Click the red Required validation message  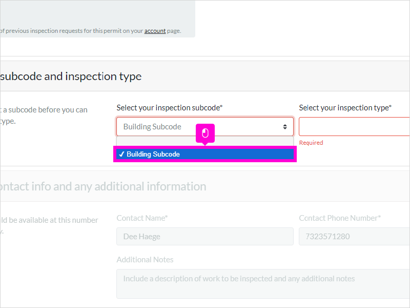click(311, 143)
